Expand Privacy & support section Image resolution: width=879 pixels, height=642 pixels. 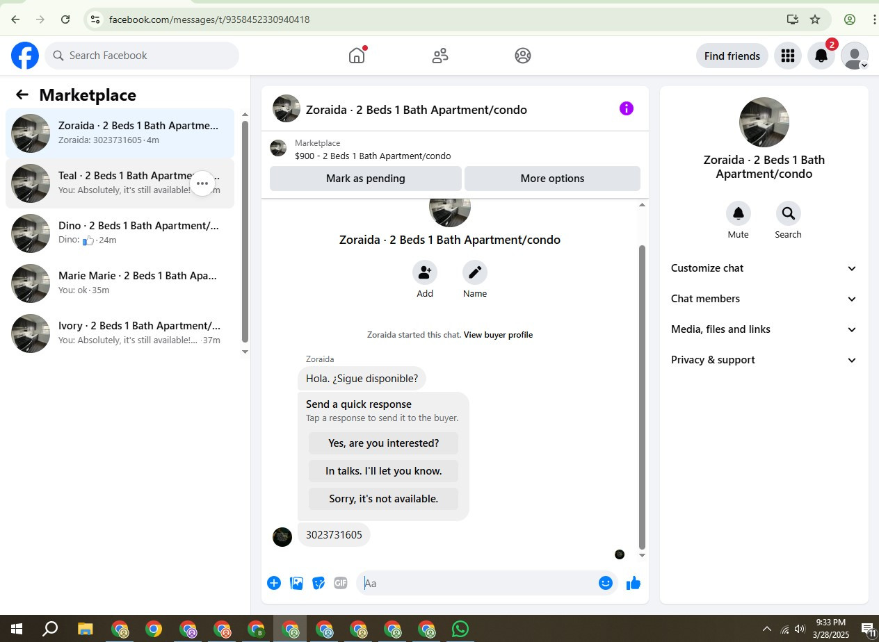click(764, 360)
